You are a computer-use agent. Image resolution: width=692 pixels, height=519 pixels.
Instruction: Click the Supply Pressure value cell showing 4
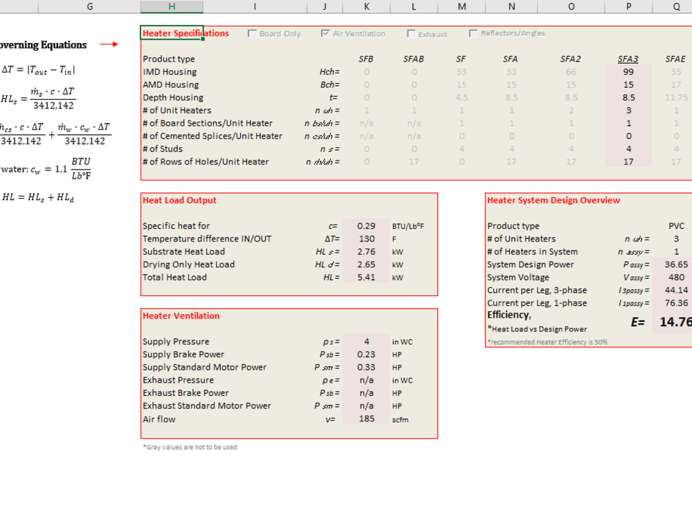tap(366, 341)
